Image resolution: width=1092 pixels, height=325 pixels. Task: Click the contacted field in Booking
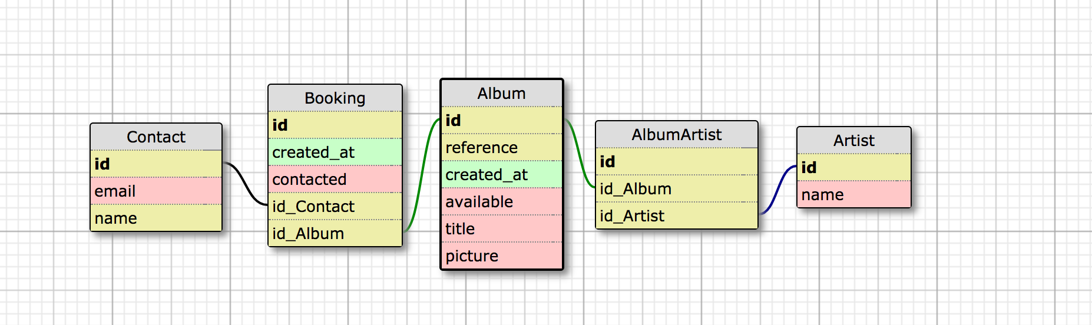[335, 179]
